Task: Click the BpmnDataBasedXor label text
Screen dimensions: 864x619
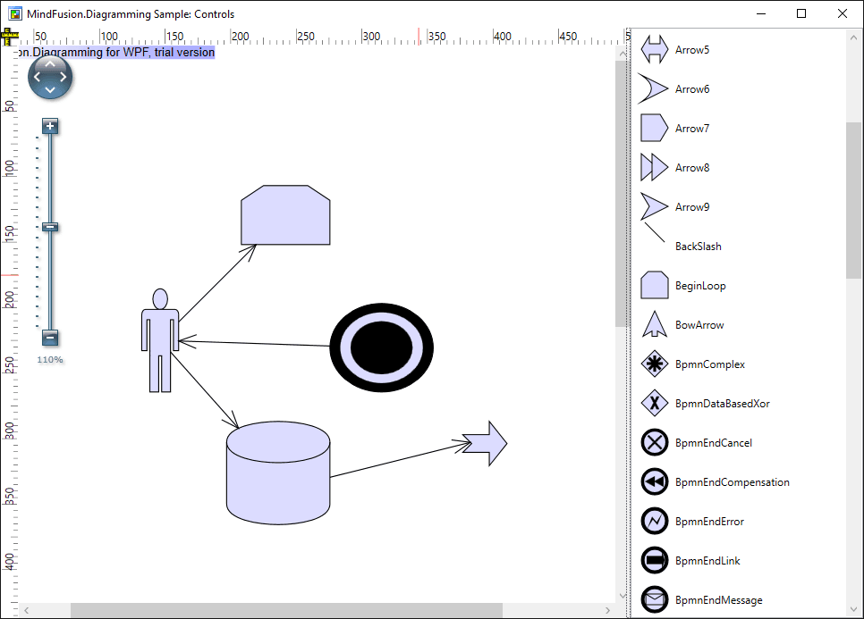Action: (723, 404)
